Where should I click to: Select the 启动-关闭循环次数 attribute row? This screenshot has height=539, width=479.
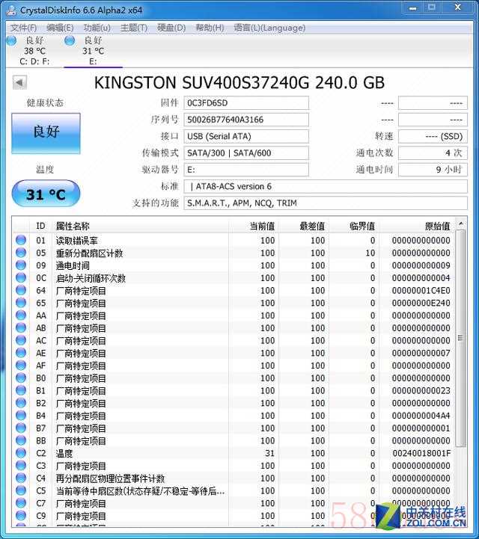click(x=234, y=278)
